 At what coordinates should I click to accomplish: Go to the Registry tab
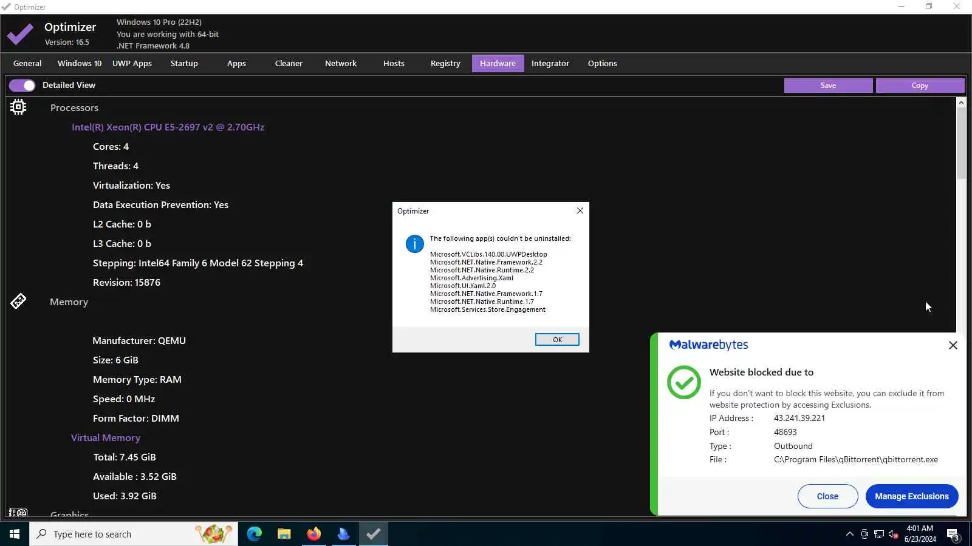click(445, 63)
